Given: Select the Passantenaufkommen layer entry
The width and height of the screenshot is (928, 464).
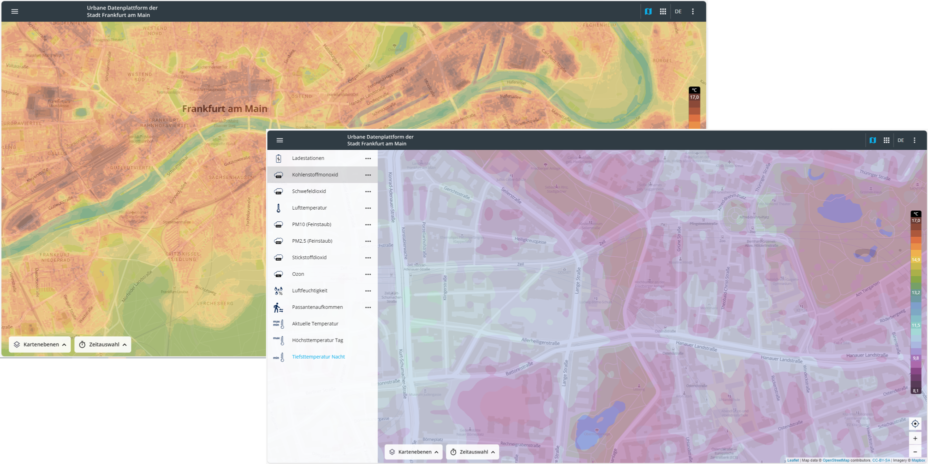Looking at the screenshot, I should 317,307.
